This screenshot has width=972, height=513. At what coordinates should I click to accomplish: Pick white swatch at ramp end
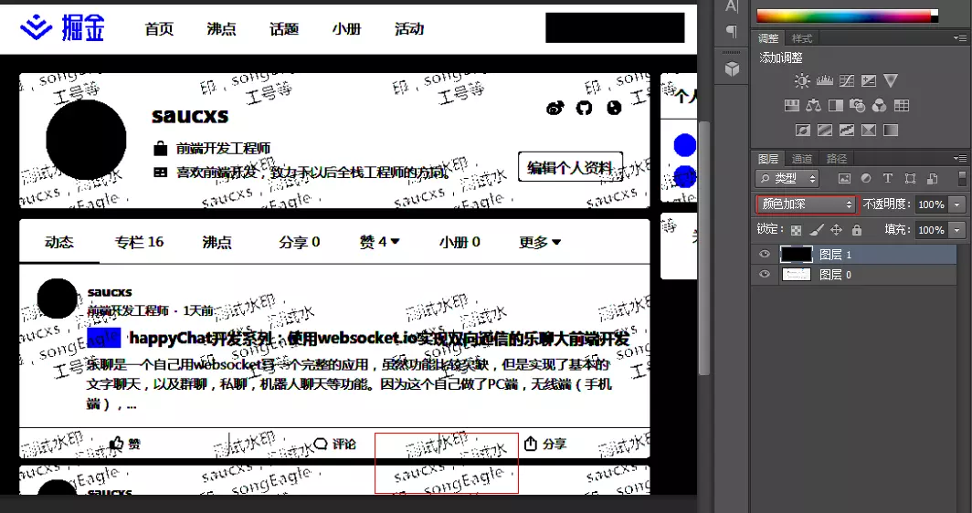click(935, 13)
